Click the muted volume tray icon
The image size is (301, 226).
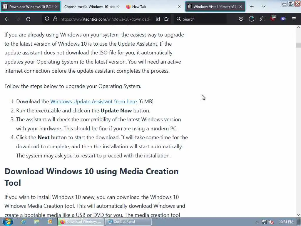[271, 222]
